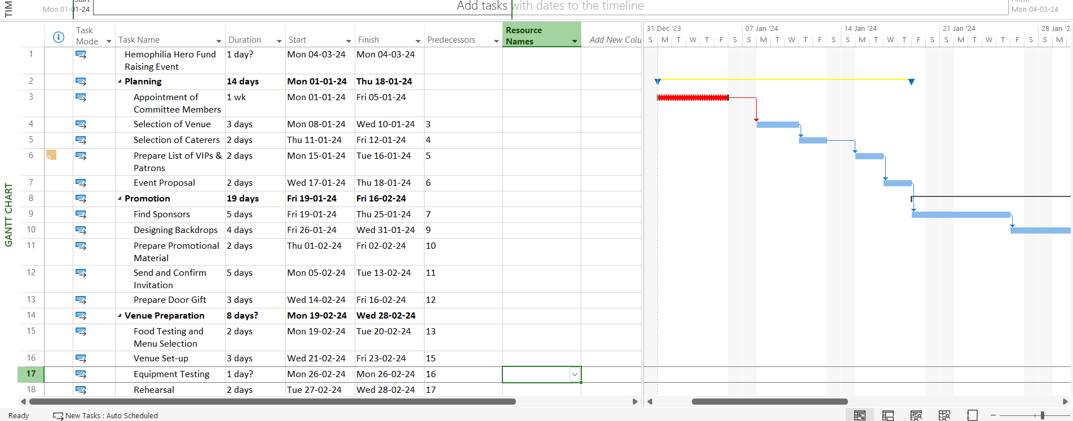Image resolution: width=1073 pixels, height=421 pixels.
Task: Collapse the Promotion summary task
Action: (120, 199)
